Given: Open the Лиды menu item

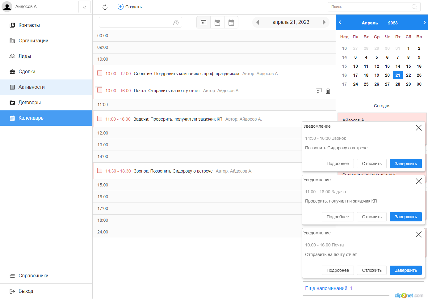Looking at the screenshot, I should 46,56.
